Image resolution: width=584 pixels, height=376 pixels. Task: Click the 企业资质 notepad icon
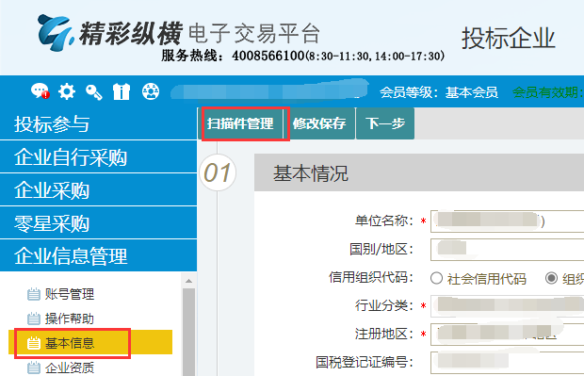(x=34, y=368)
